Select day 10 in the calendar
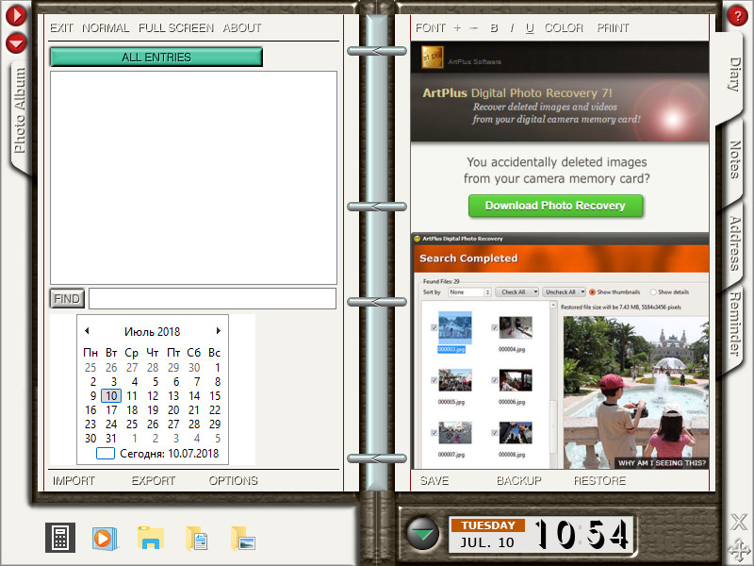Viewport: 754px width, 566px height. point(111,395)
